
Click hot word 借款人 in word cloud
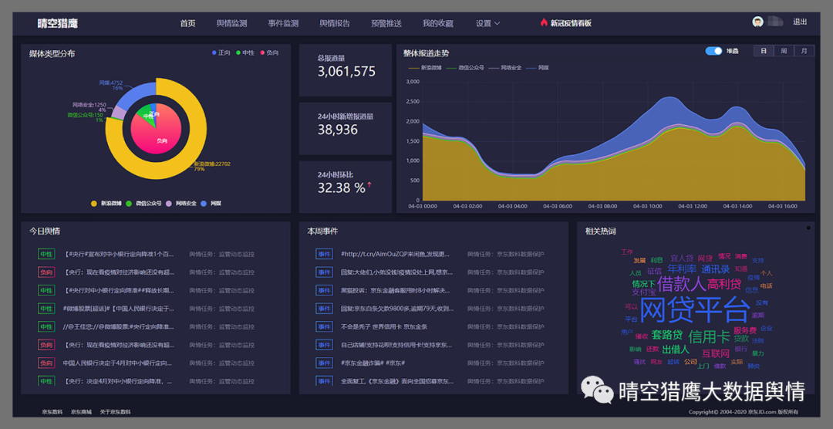[682, 283]
